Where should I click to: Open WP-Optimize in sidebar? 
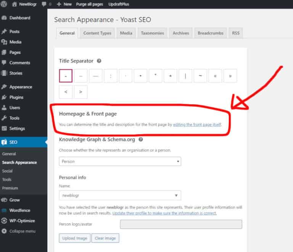click(x=22, y=221)
